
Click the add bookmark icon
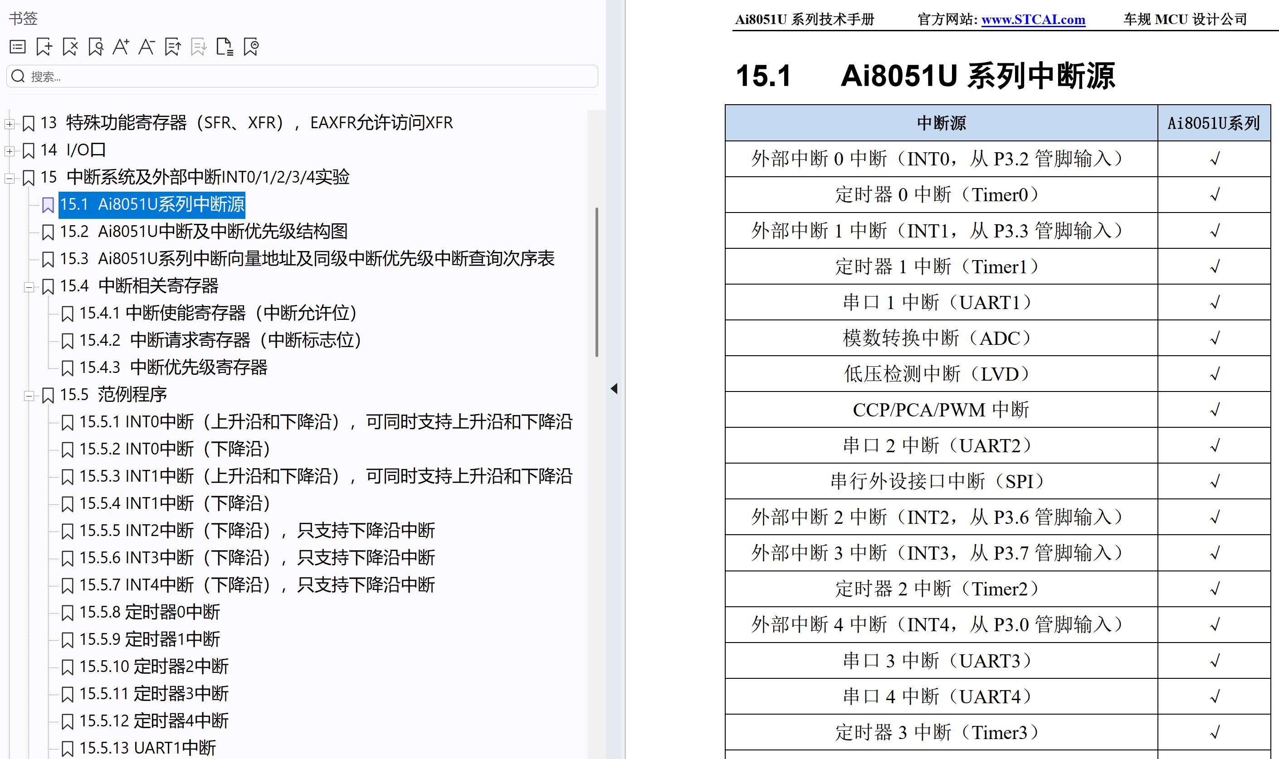tap(44, 47)
